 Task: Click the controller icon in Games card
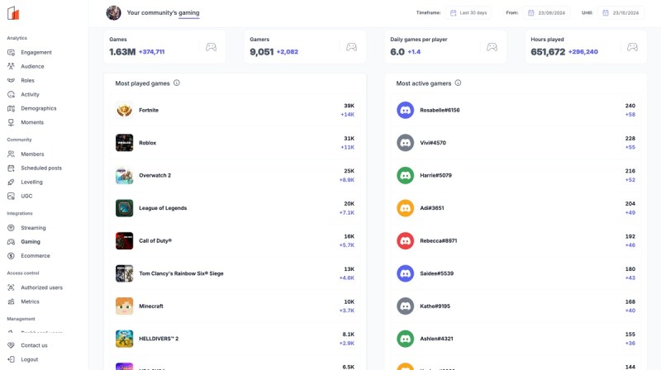[212, 47]
